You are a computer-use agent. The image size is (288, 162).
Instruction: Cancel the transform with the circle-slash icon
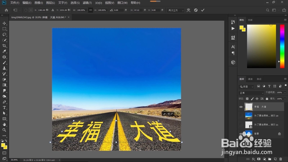tap(196, 10)
